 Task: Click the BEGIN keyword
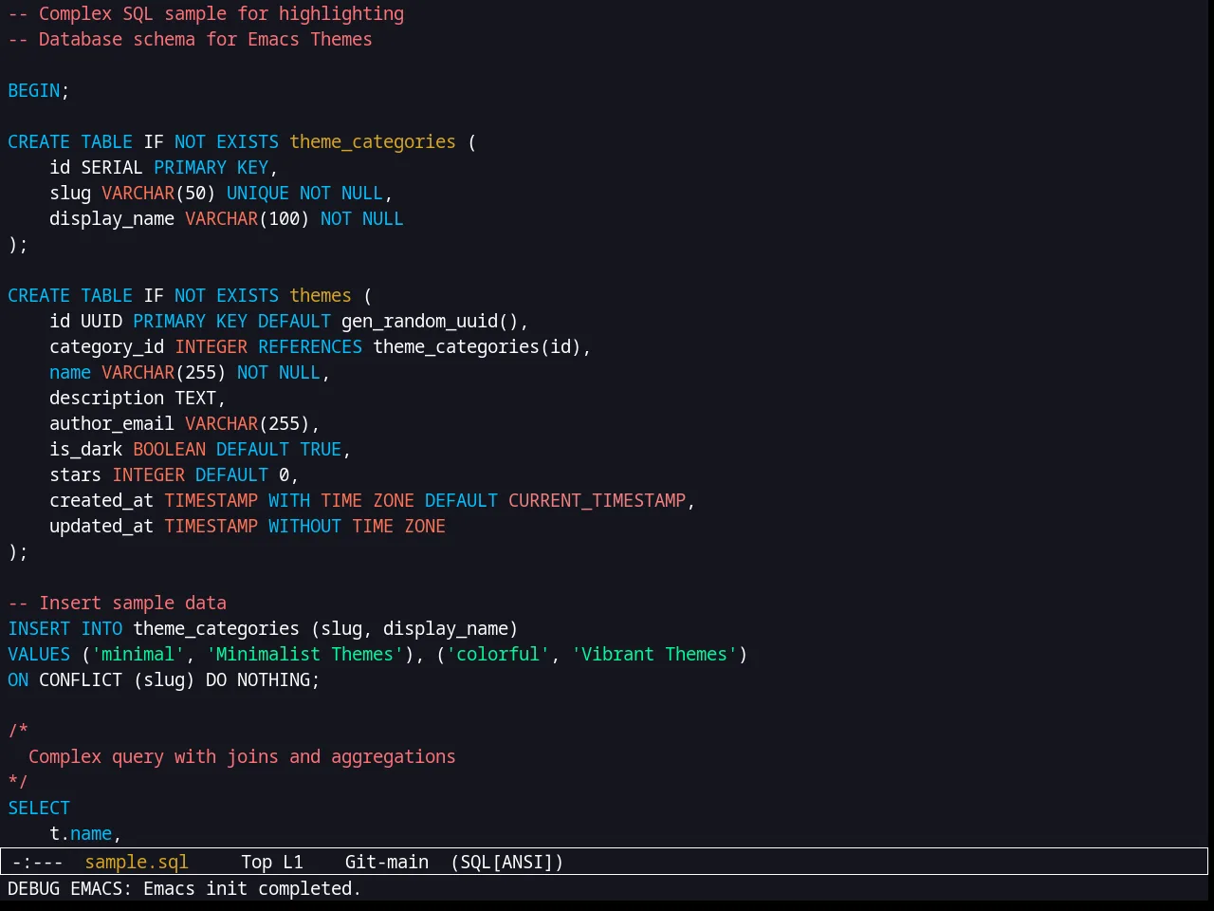pyautogui.click(x=34, y=90)
